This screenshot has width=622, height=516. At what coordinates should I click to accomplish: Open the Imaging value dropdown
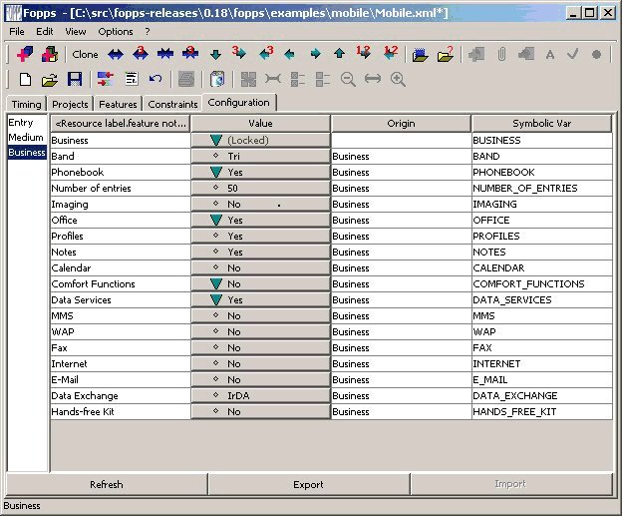[x=260, y=205]
